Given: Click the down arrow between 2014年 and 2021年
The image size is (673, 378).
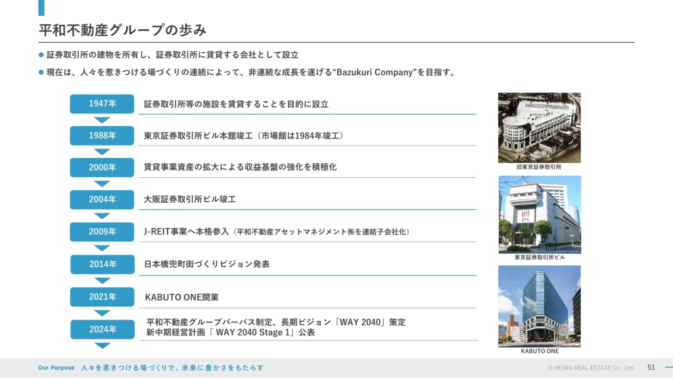Looking at the screenshot, I should (x=102, y=281).
